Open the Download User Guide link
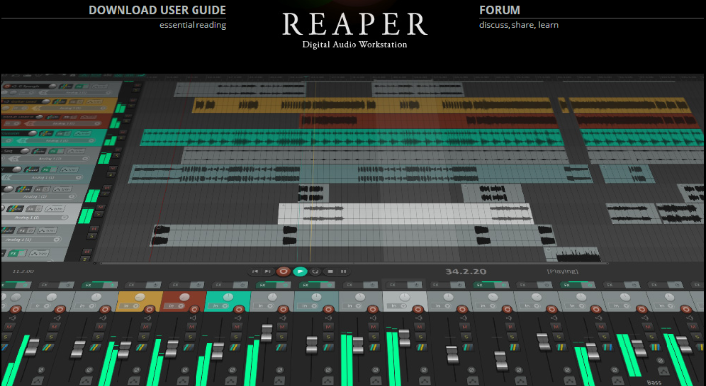 point(157,10)
